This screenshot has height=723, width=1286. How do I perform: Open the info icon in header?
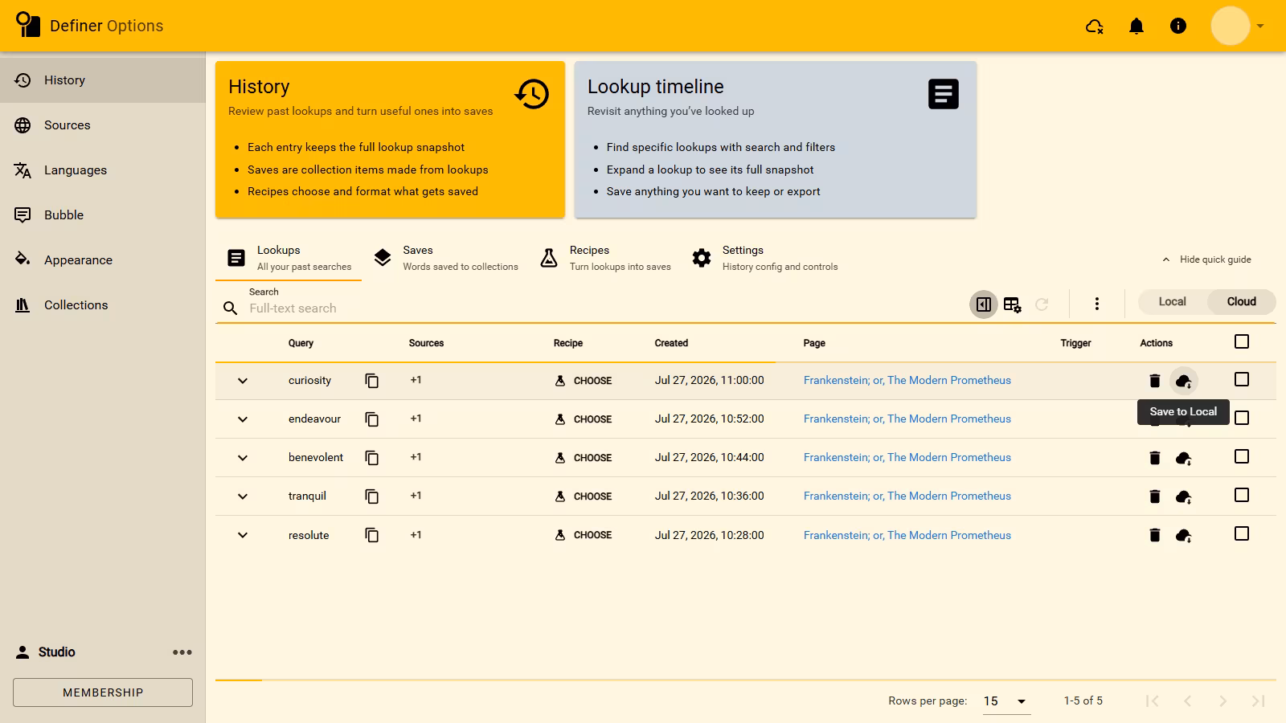tap(1178, 26)
